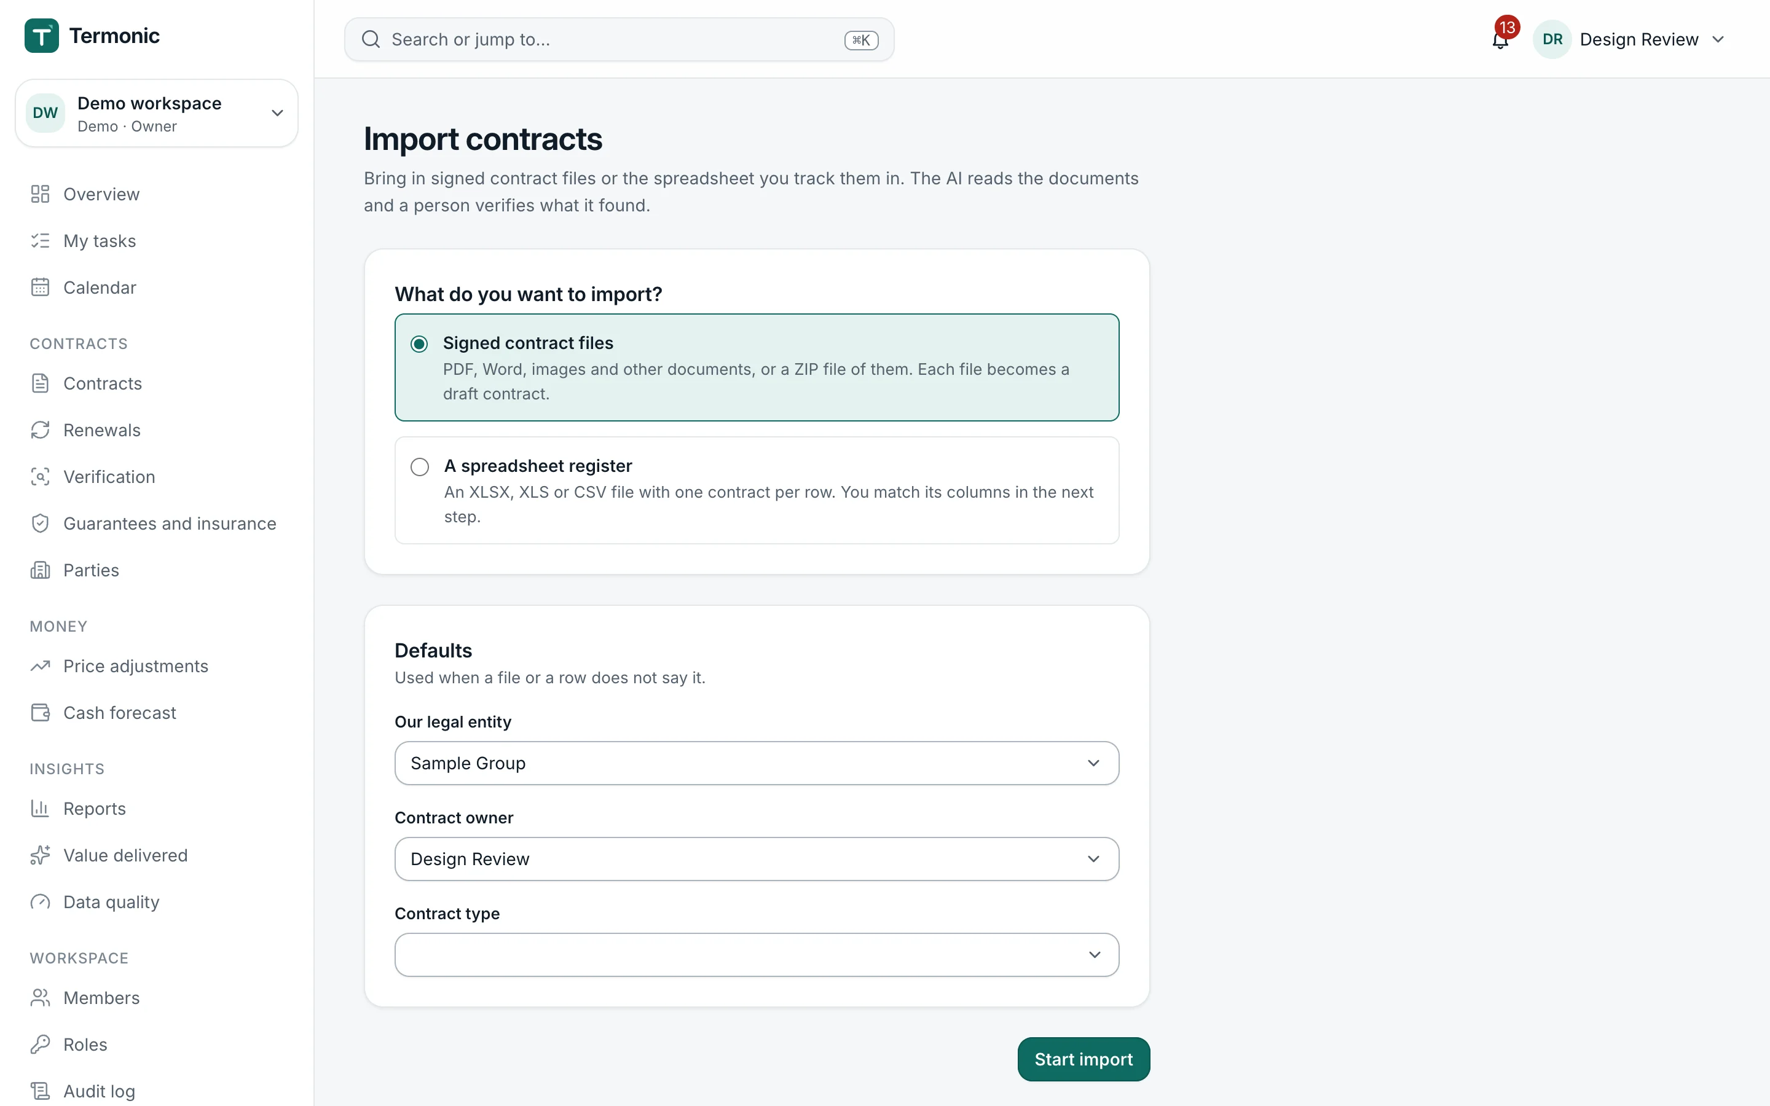
Task: Click the Guarantees shield icon
Action: (x=40, y=524)
